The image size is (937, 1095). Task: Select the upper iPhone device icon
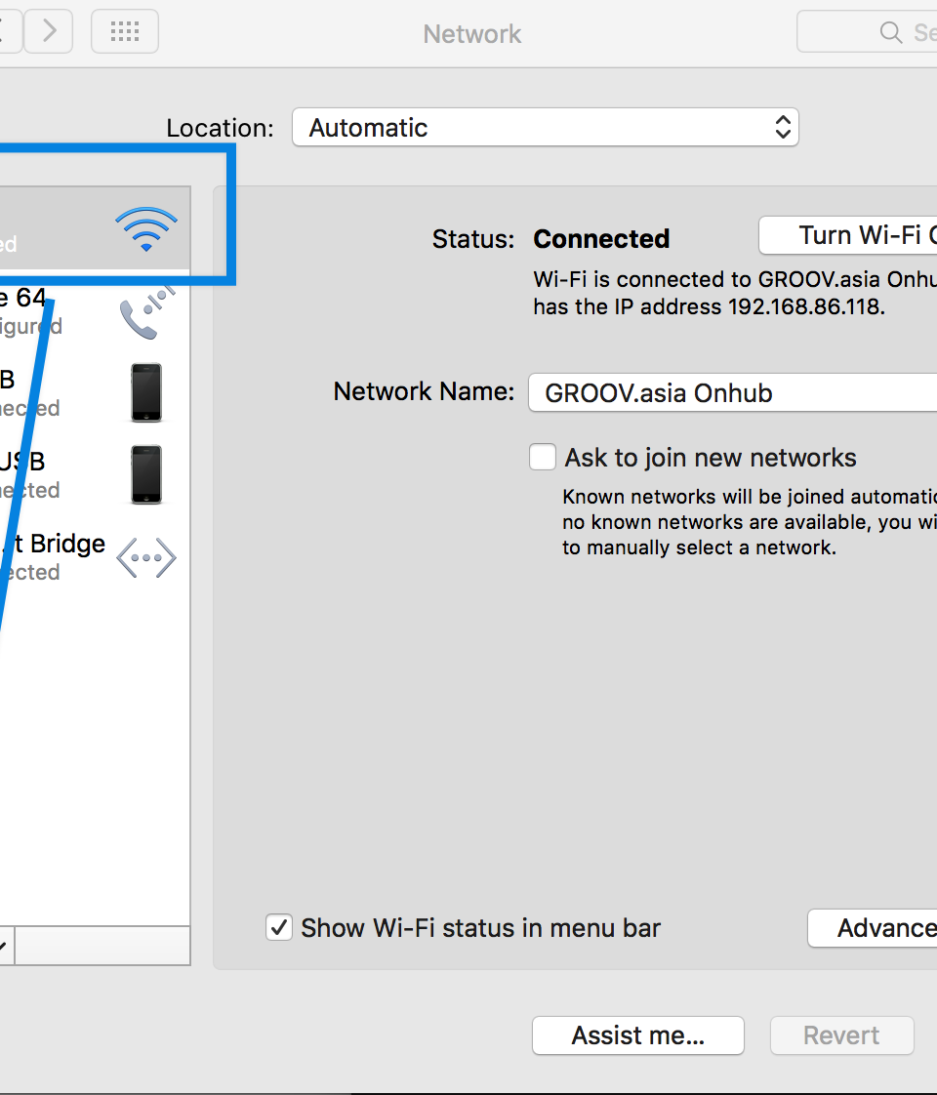pos(146,392)
